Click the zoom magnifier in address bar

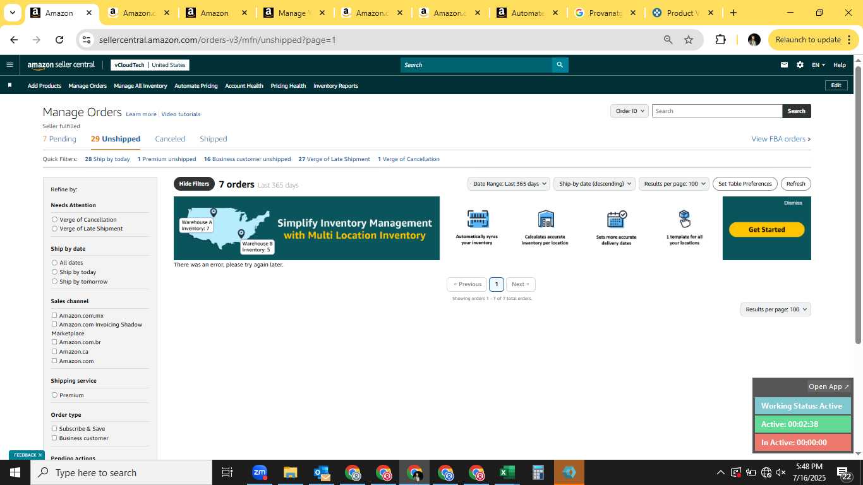668,40
